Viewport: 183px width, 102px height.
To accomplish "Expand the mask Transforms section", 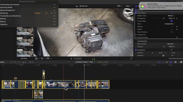I will [136, 35].
